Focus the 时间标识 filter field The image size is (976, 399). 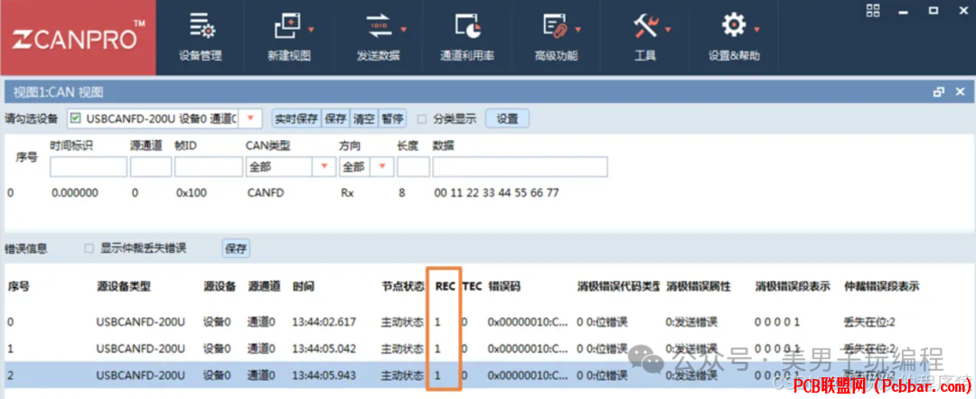[x=89, y=167]
